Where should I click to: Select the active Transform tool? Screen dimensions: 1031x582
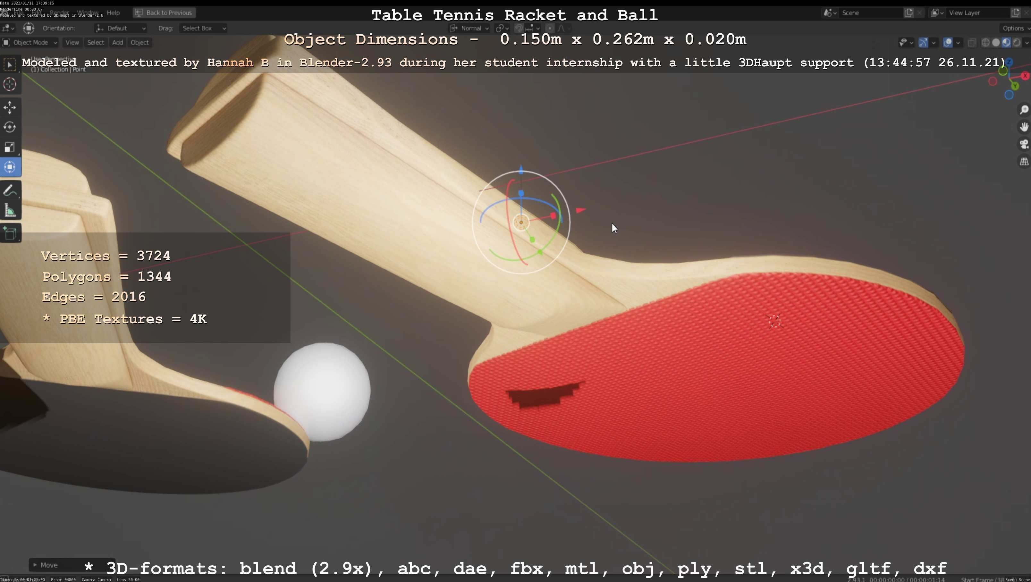[10, 167]
